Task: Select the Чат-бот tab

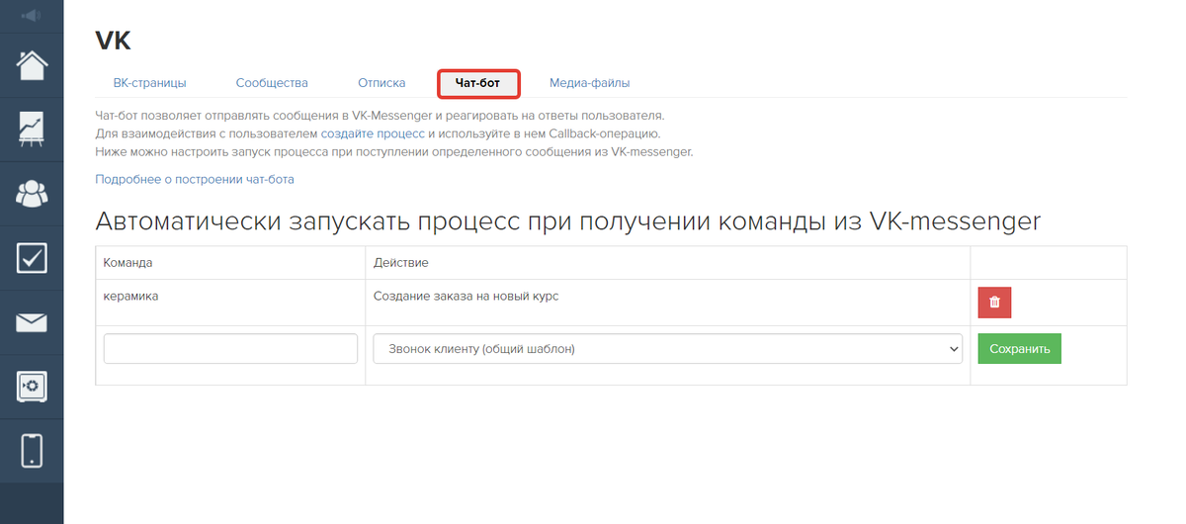Action: (x=478, y=84)
